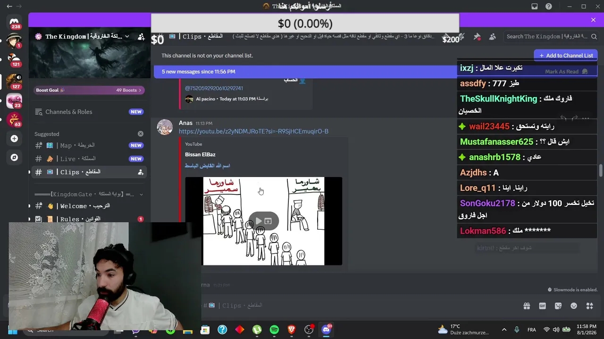Screen dimensions: 604x339
Task: Jump to 5 new messages banner
Action: point(198,72)
